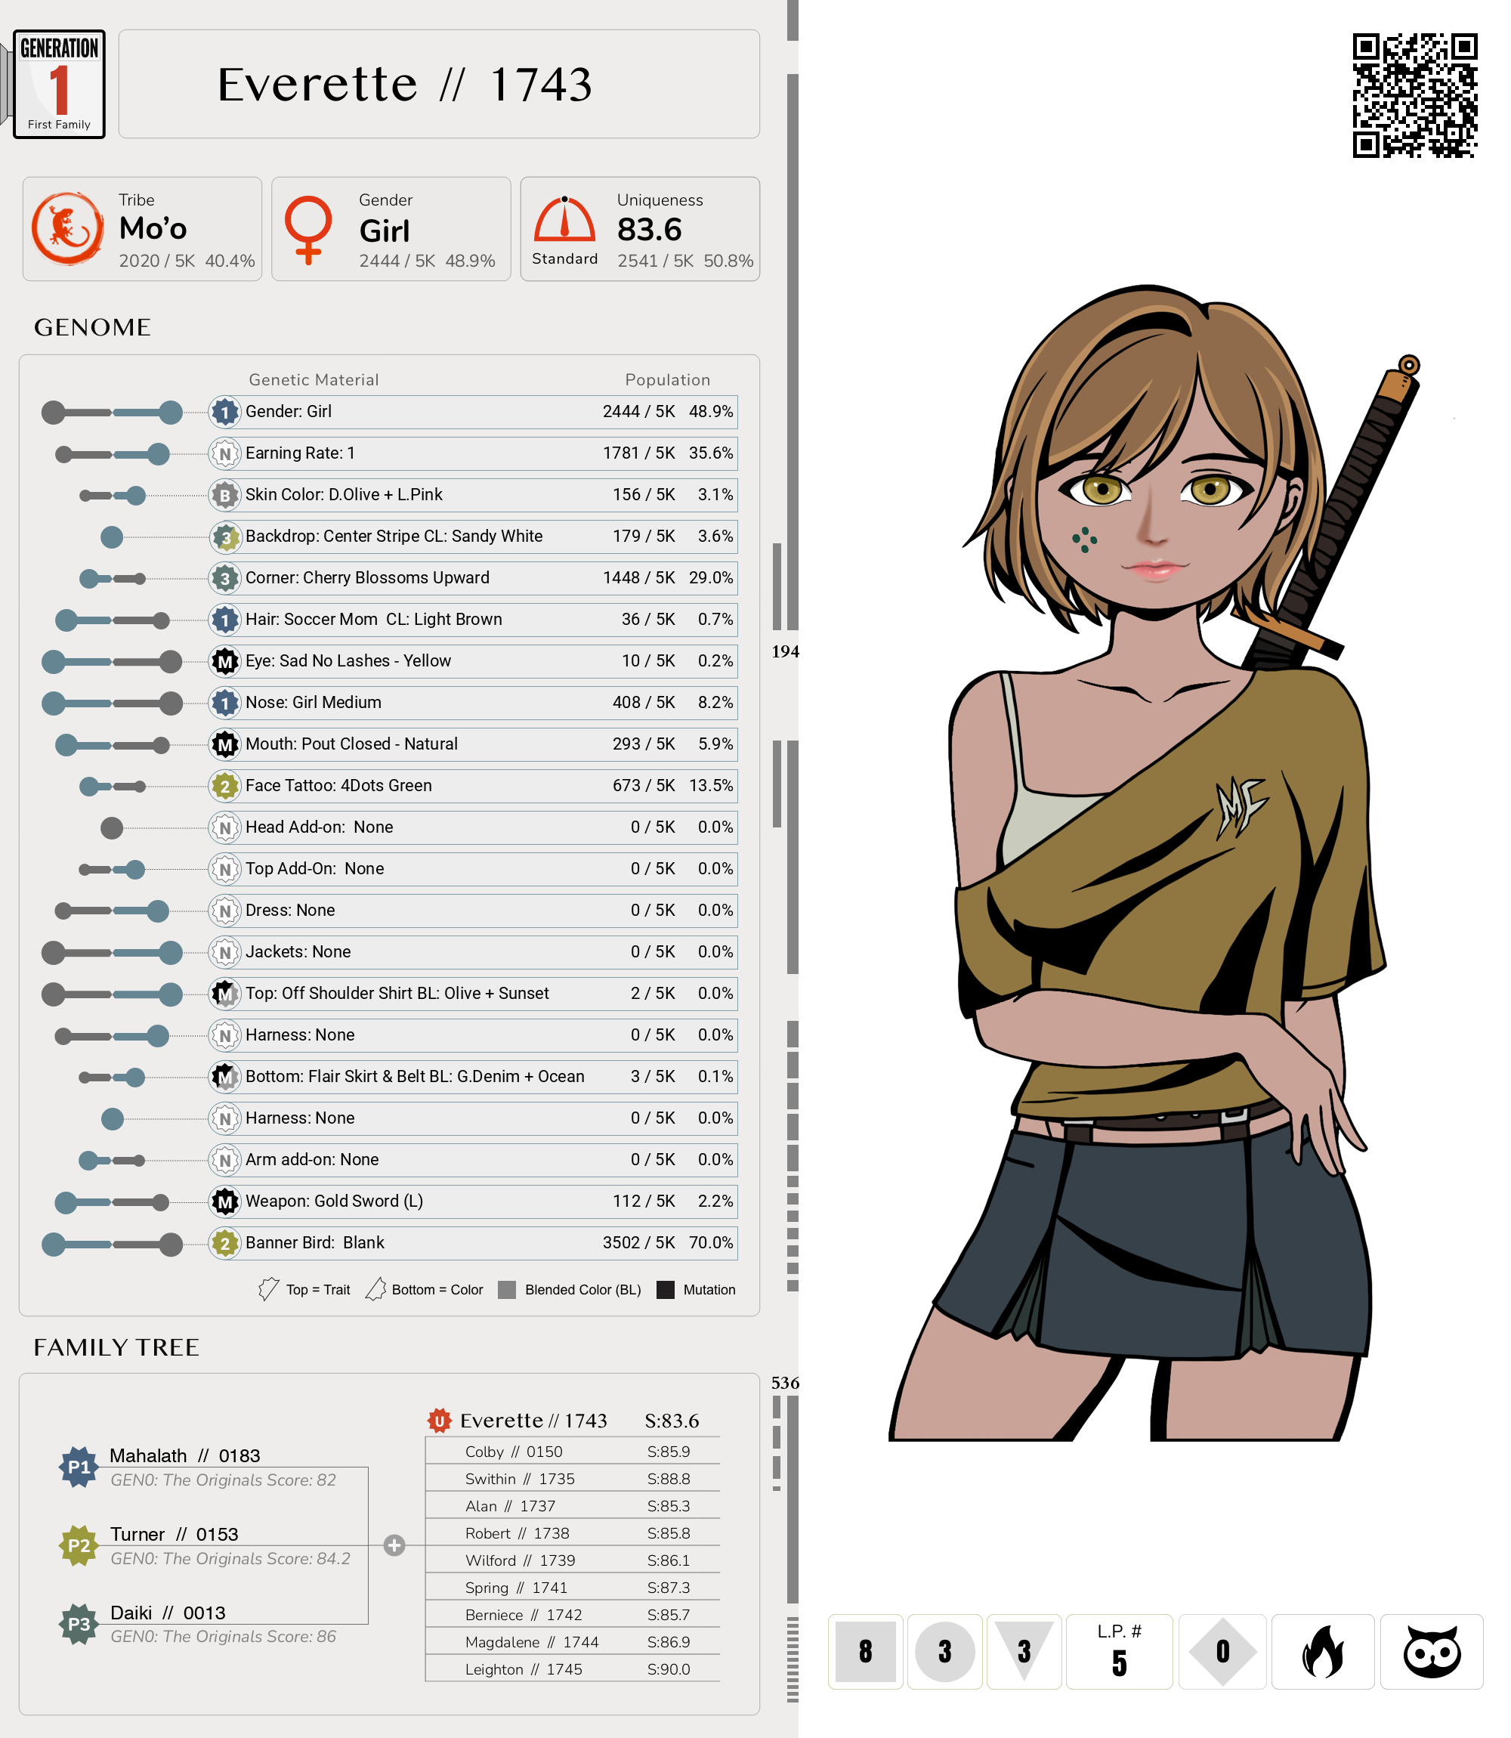Click the Uniqueness gauge icon
The height and width of the screenshot is (1738, 1511).
[564, 221]
